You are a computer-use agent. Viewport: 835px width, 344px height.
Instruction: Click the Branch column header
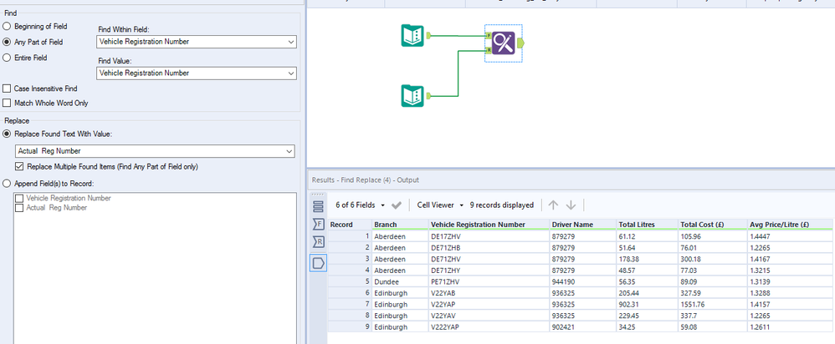click(x=400, y=225)
